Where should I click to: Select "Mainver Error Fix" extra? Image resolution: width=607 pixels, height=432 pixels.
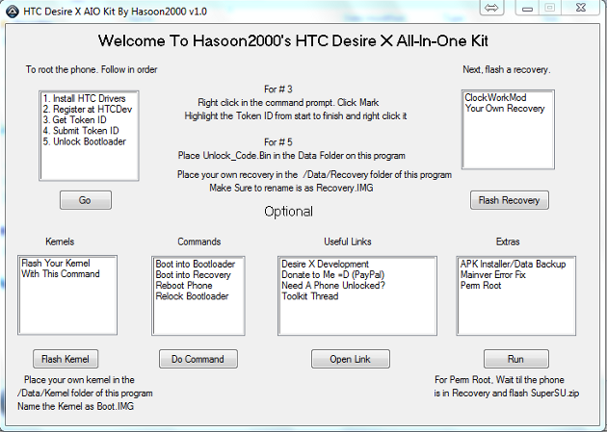pyautogui.click(x=492, y=275)
